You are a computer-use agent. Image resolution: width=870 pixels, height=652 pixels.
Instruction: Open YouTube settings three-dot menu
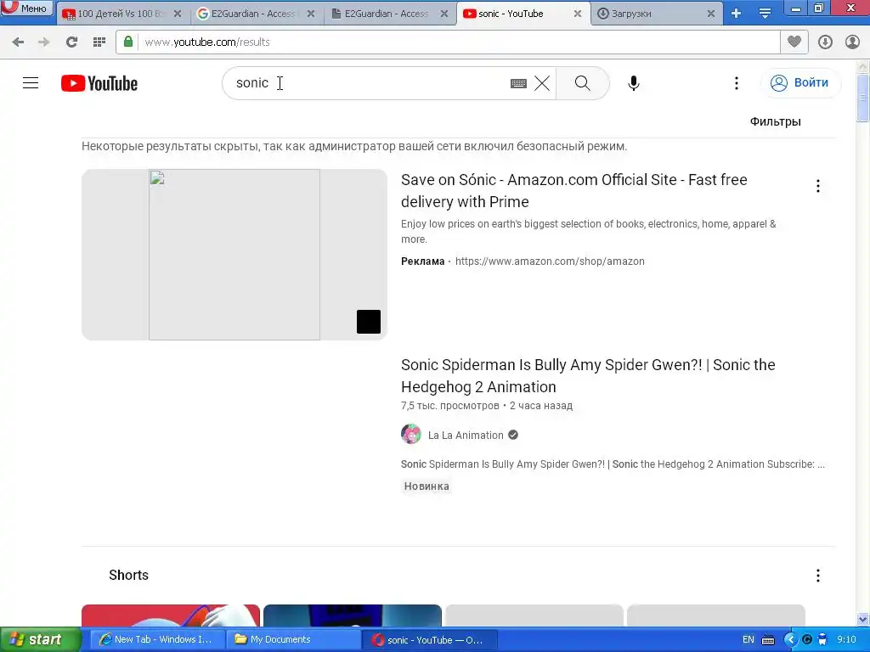[737, 83]
